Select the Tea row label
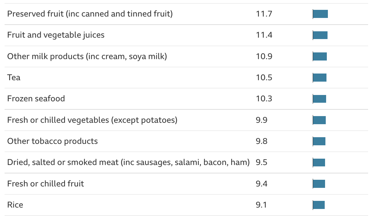 pyautogui.click(x=14, y=78)
